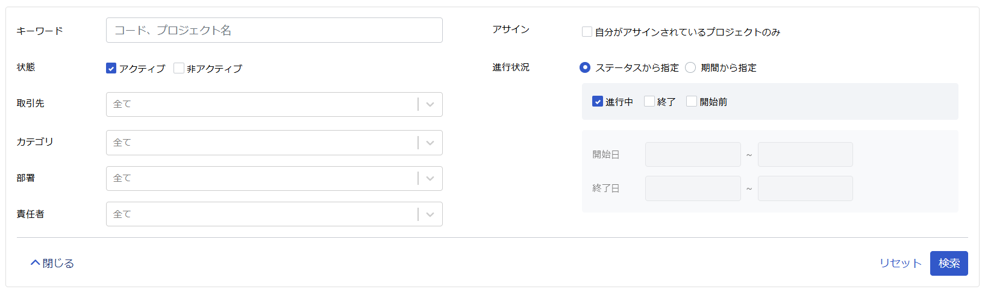Click the リセット link
The image size is (985, 295).
coord(900,263)
